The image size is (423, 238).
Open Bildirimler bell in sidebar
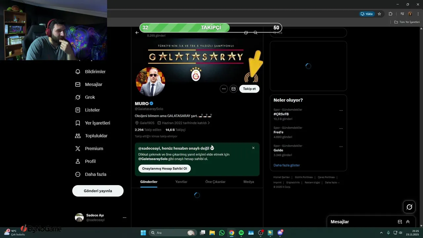click(91, 72)
